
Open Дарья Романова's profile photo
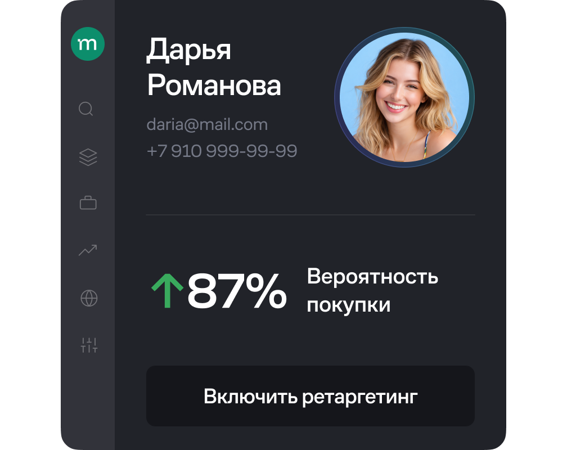coord(404,97)
